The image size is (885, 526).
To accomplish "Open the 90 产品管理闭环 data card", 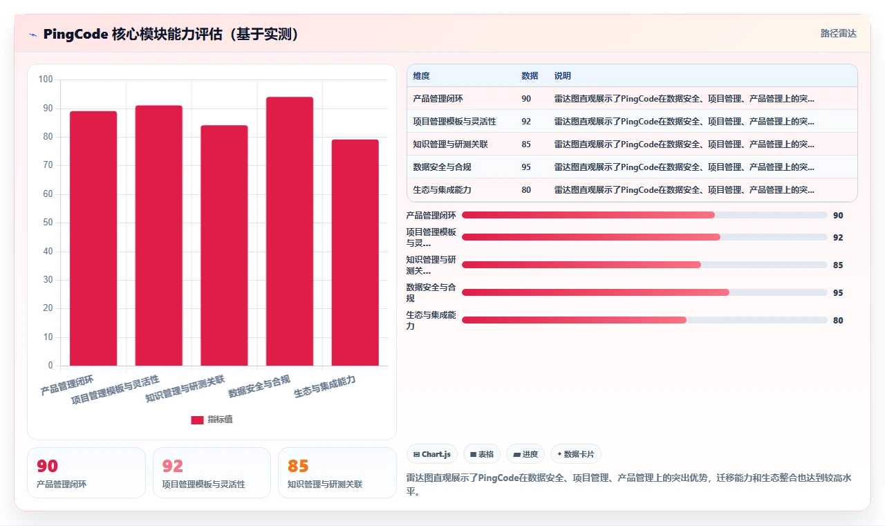I will (x=86, y=473).
